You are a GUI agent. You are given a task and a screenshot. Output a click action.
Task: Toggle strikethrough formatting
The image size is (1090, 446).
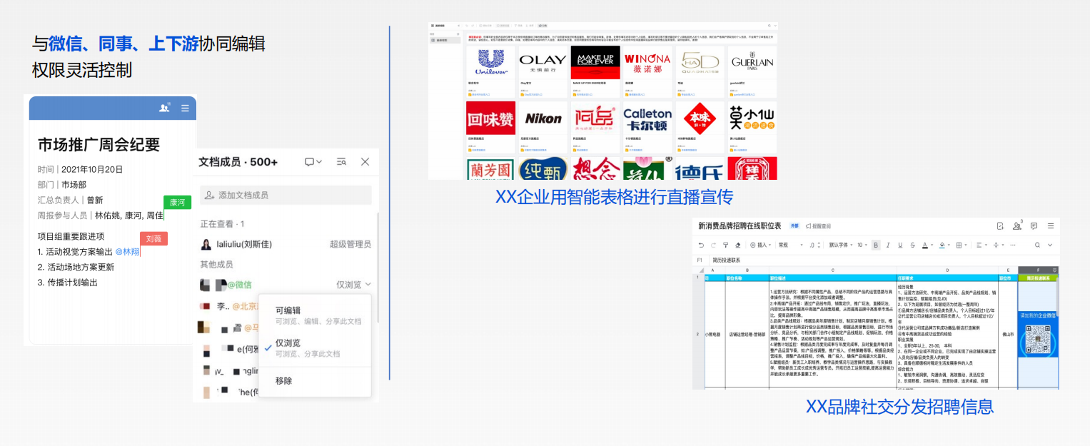pos(912,245)
